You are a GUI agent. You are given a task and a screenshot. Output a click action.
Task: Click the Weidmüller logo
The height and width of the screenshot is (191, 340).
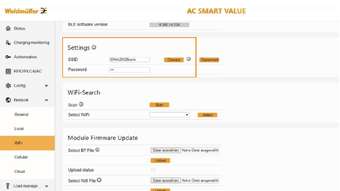tap(26, 11)
